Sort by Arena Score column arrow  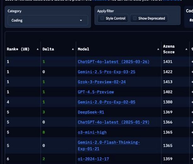[186, 49]
